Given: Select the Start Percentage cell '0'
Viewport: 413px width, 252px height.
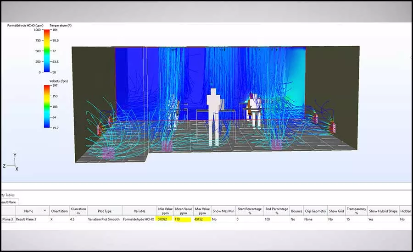Looking at the screenshot, I should 250,219.
